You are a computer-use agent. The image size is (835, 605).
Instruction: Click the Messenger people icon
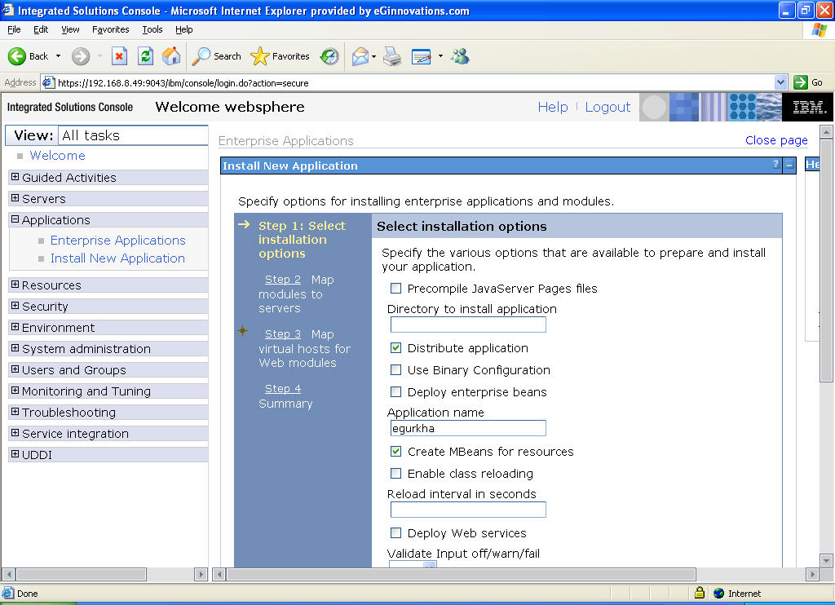pyautogui.click(x=460, y=56)
